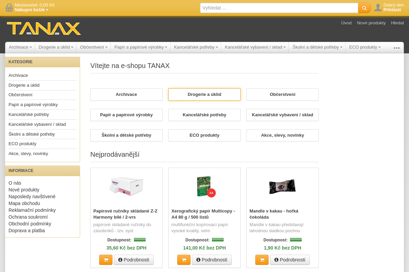Screen dimensions: 409x272
Task: Open the Nové produkty top link
Action: coord(371,23)
